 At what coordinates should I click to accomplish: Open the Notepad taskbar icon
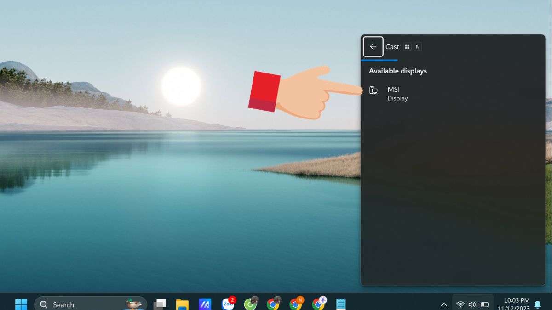tap(341, 304)
